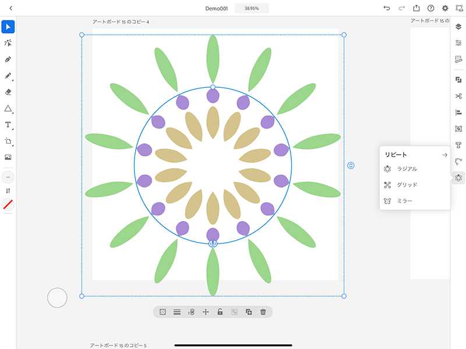Open the Precision grid and ruler panel

(x=458, y=59)
